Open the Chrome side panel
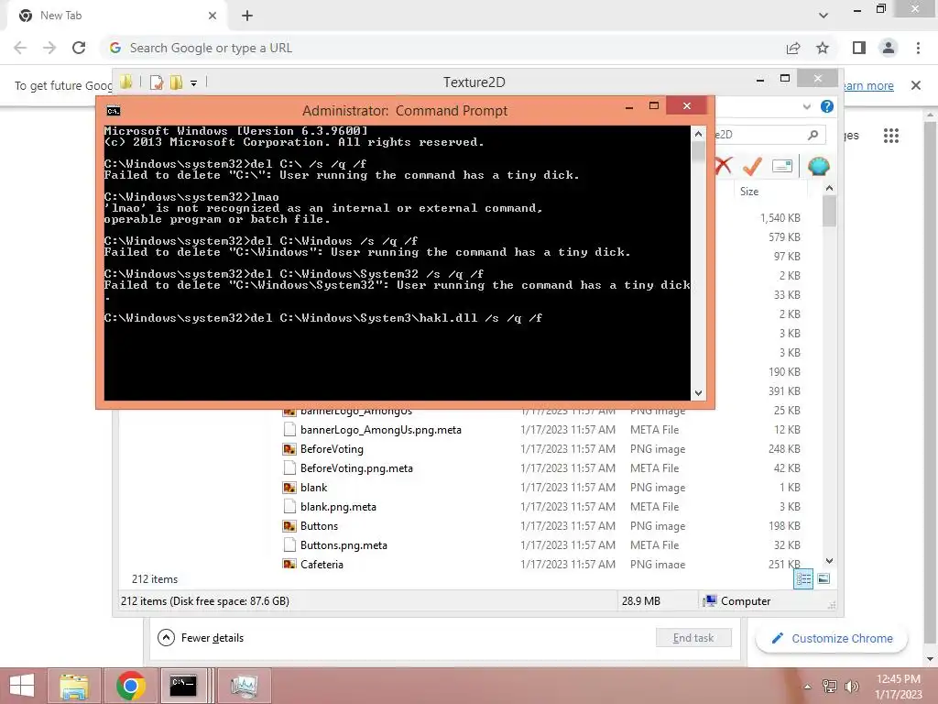Screen dimensions: 938x704 pos(859,48)
